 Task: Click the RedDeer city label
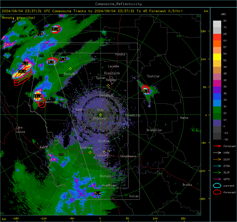pos(112,80)
